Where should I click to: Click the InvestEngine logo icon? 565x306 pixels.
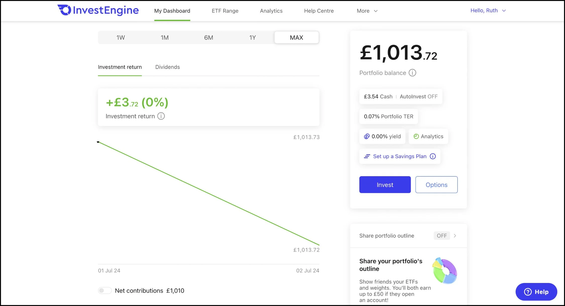click(65, 10)
